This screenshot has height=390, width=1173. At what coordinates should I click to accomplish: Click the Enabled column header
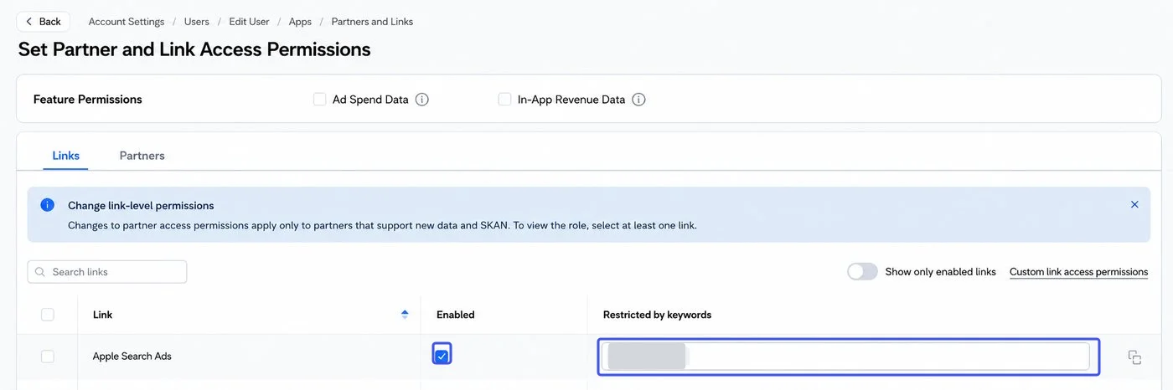[456, 315]
